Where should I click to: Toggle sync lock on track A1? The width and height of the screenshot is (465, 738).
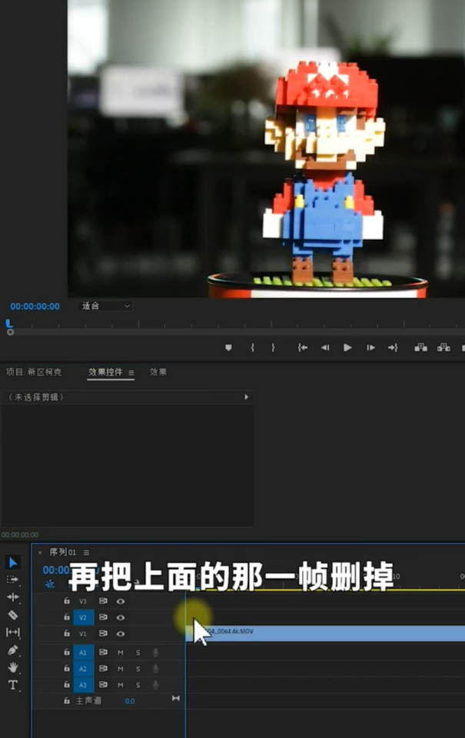pos(103,653)
